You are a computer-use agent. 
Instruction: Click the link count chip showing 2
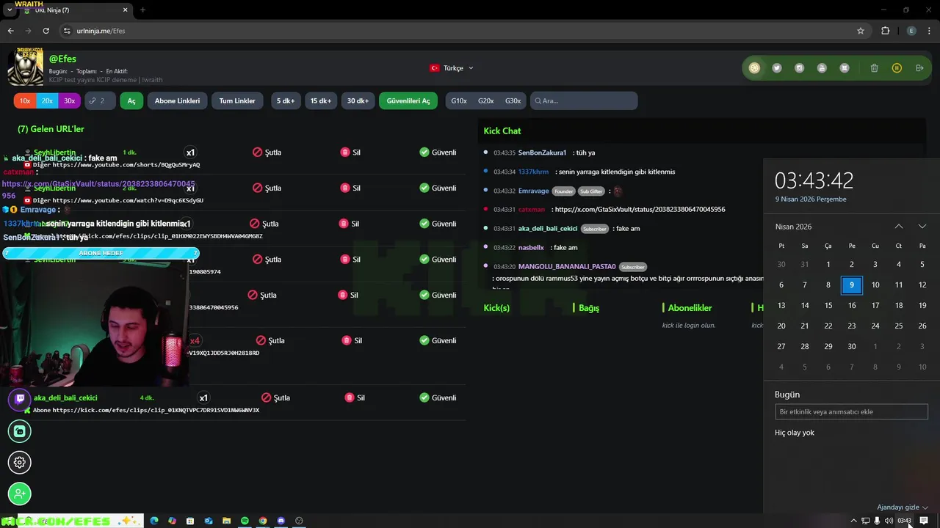click(x=100, y=100)
